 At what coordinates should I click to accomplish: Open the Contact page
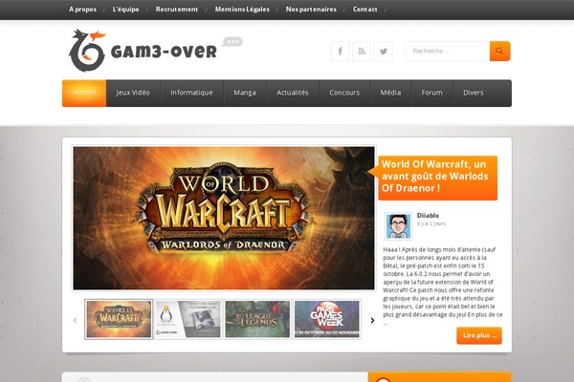click(x=365, y=10)
